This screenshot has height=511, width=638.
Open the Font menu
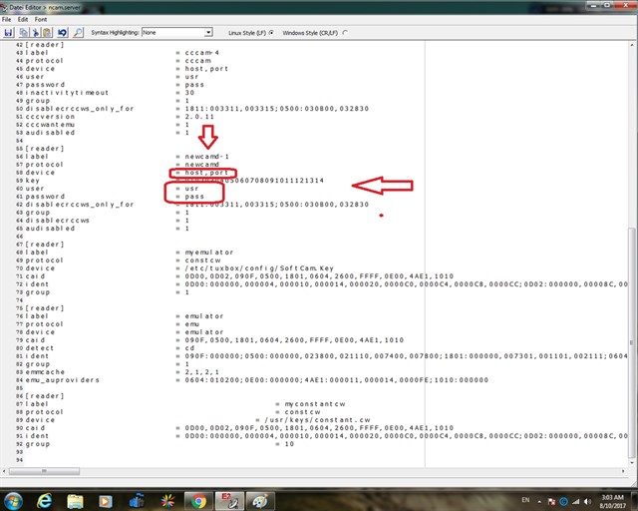click(x=41, y=19)
